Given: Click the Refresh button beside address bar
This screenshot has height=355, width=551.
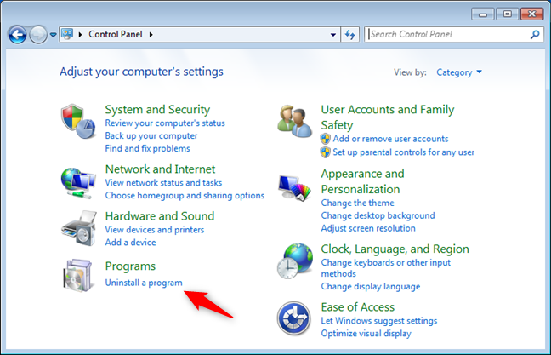Looking at the screenshot, I should tap(350, 35).
